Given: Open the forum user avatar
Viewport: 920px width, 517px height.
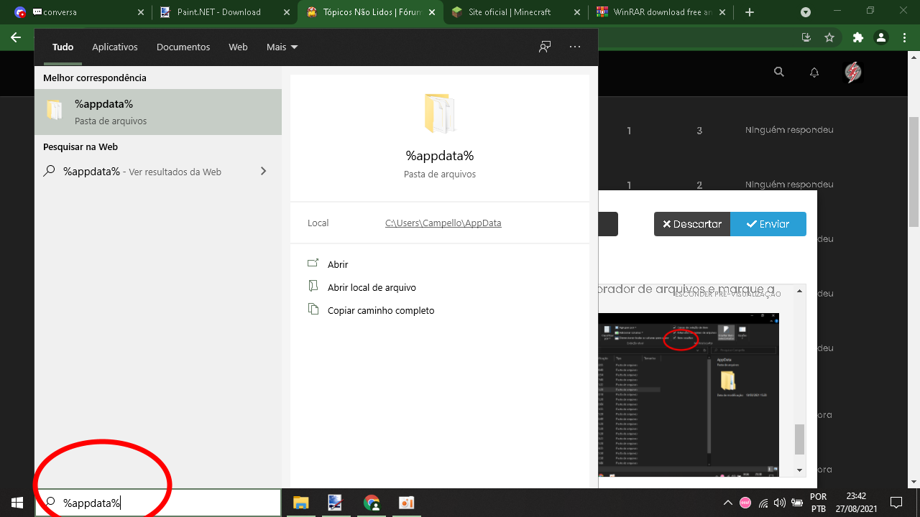Looking at the screenshot, I should (853, 72).
